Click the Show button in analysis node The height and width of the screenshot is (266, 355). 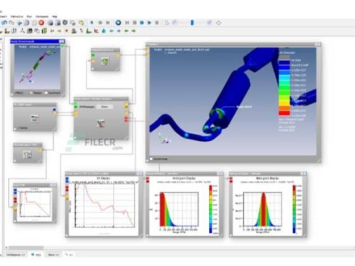[x=105, y=107]
